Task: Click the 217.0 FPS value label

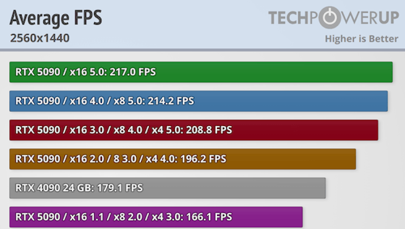Action: (133, 72)
